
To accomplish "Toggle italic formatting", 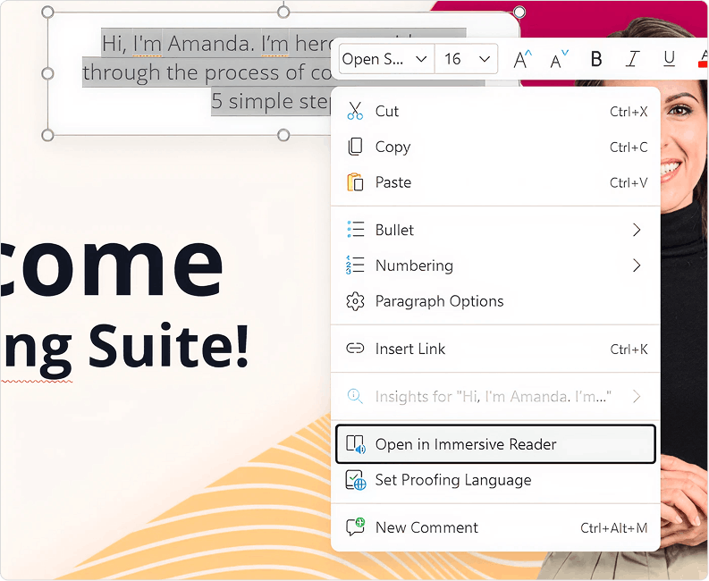I will 633,59.
